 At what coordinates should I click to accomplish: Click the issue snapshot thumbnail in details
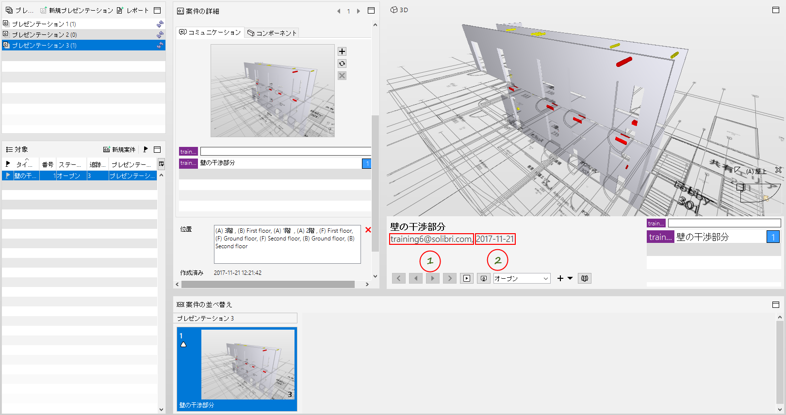[273, 91]
